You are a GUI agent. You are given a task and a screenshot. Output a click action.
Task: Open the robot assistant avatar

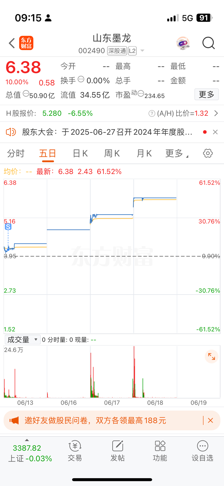tap(183, 43)
